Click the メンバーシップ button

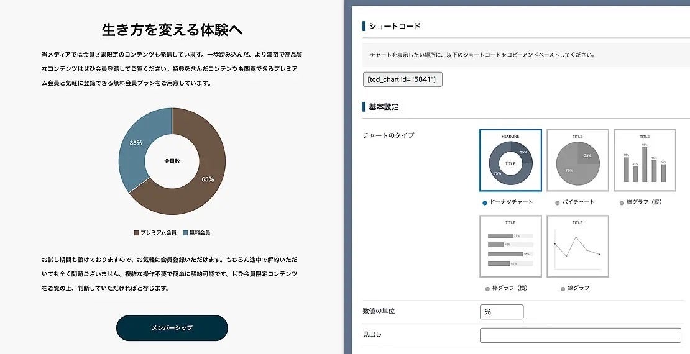(x=172, y=328)
